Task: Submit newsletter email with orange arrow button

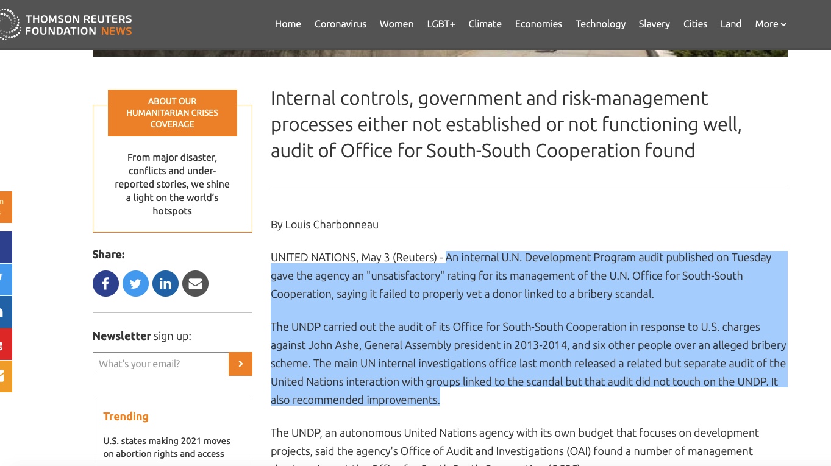Action: (x=240, y=364)
